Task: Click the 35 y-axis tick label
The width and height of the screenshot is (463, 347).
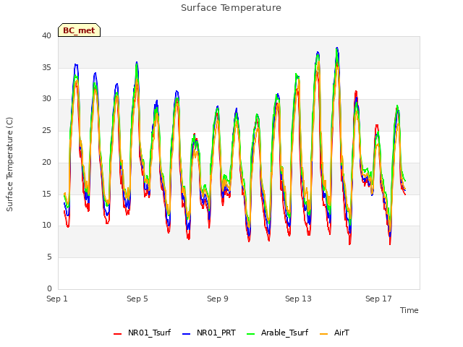Action: click(x=46, y=67)
